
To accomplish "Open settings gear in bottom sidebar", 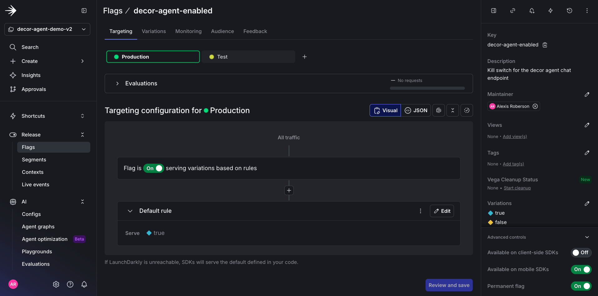I will point(56,284).
